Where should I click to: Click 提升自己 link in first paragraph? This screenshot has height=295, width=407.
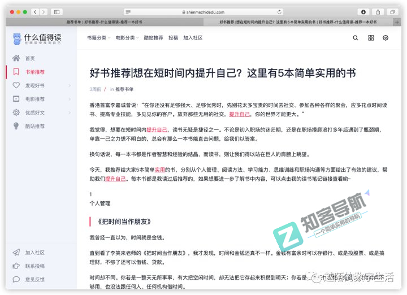(x=239, y=114)
